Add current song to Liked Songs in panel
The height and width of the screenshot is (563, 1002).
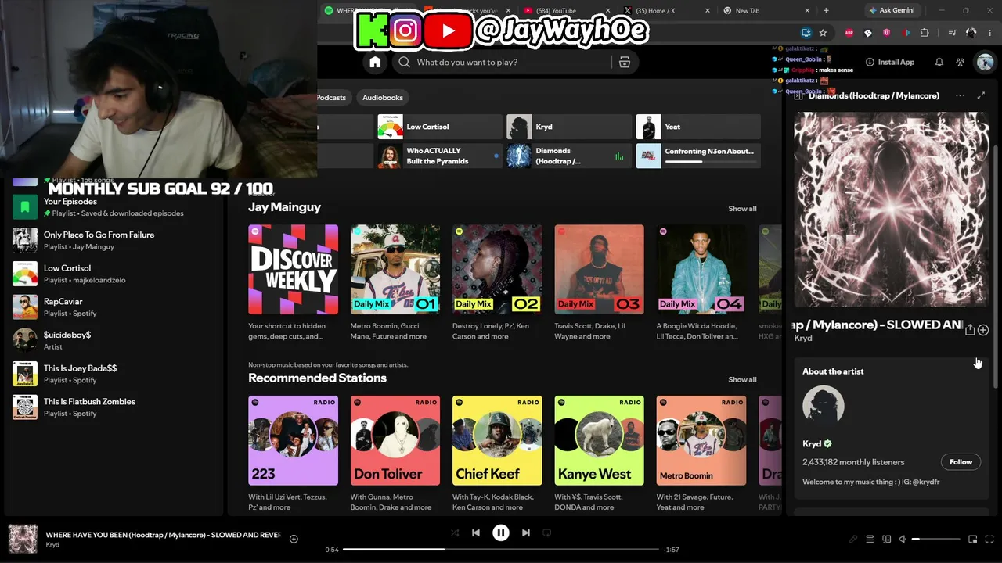pyautogui.click(x=983, y=330)
